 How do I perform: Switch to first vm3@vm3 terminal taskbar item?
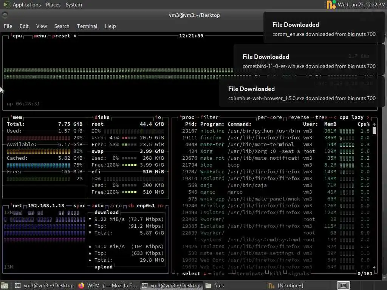[x=44, y=285]
